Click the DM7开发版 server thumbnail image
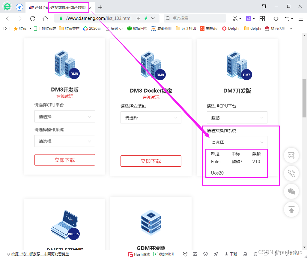The image size is (307, 258). pos(239,65)
